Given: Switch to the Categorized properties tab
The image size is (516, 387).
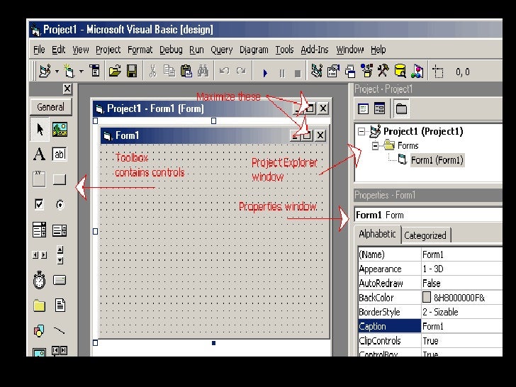Looking at the screenshot, I should pyautogui.click(x=425, y=235).
